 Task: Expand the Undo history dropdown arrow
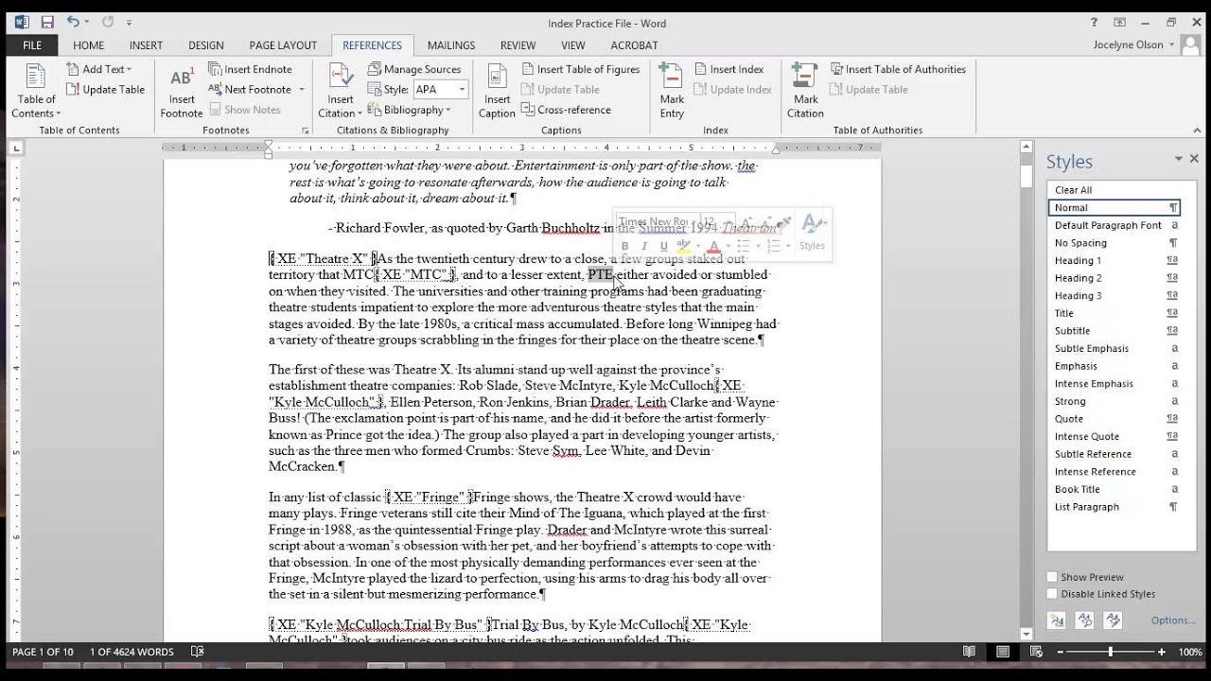[86, 22]
